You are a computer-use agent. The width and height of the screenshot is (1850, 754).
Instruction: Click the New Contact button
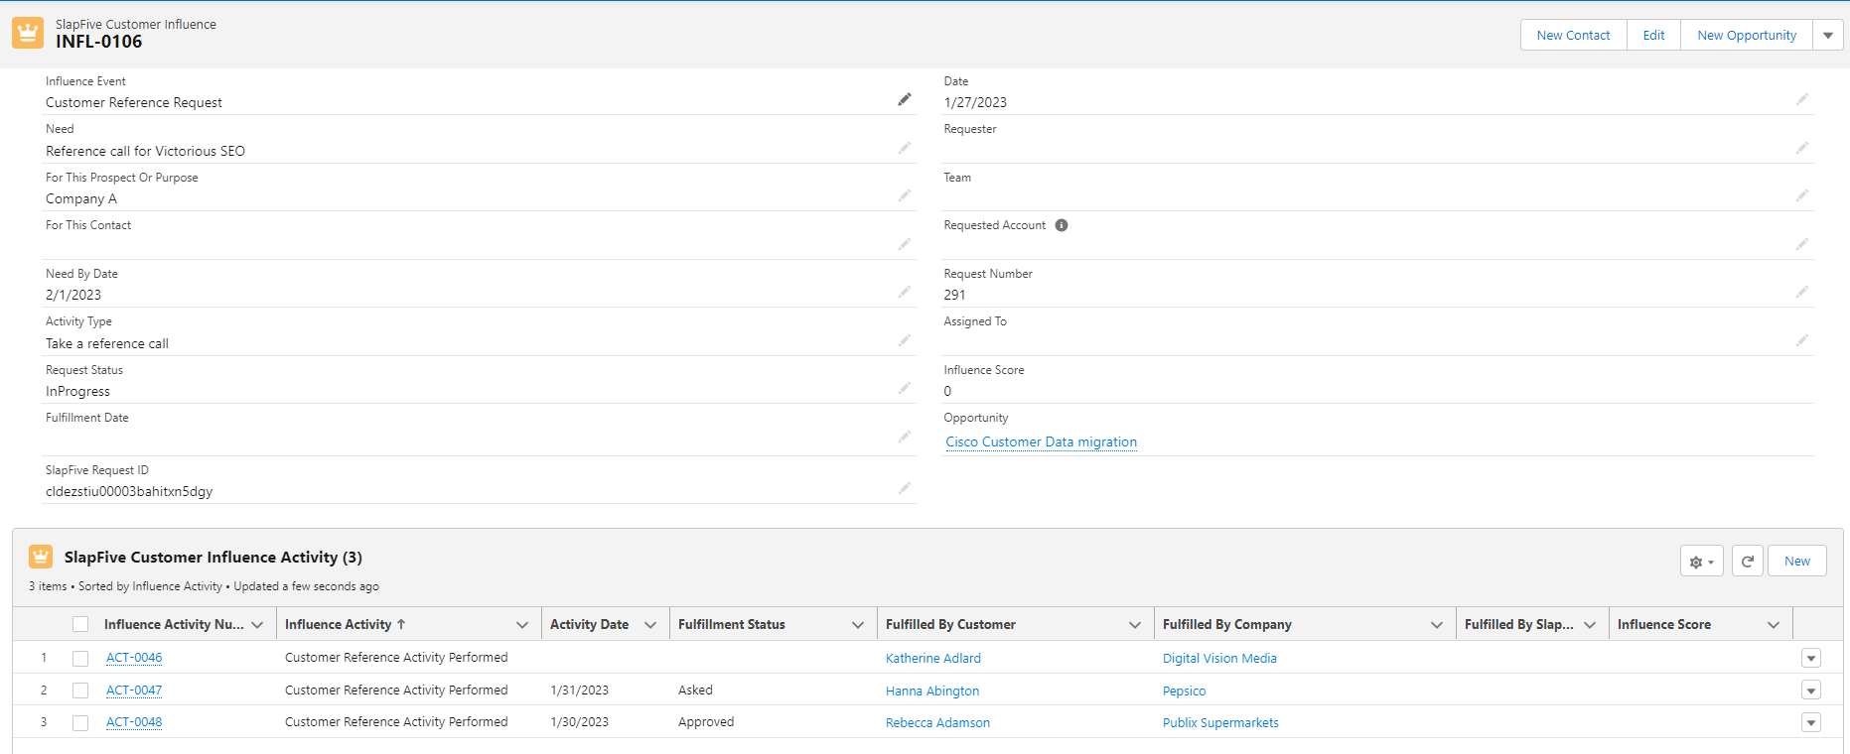1573,36
